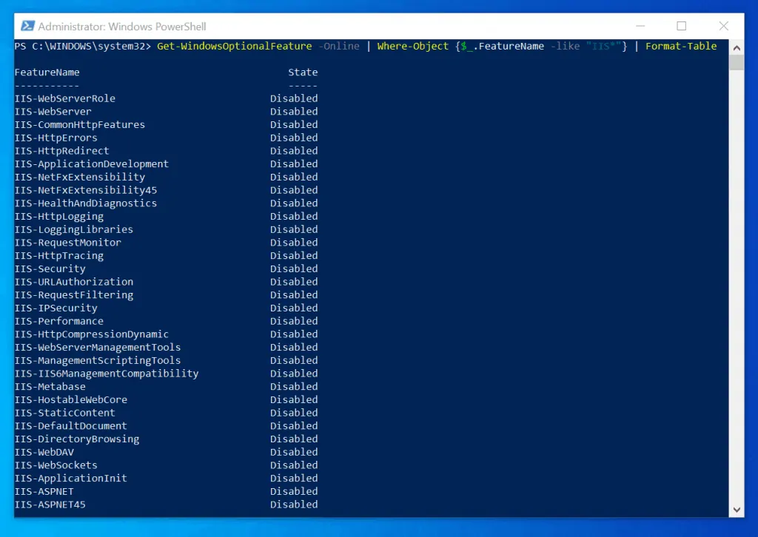758x537 pixels.
Task: Click the PowerShell icon in title bar
Action: tap(27, 26)
